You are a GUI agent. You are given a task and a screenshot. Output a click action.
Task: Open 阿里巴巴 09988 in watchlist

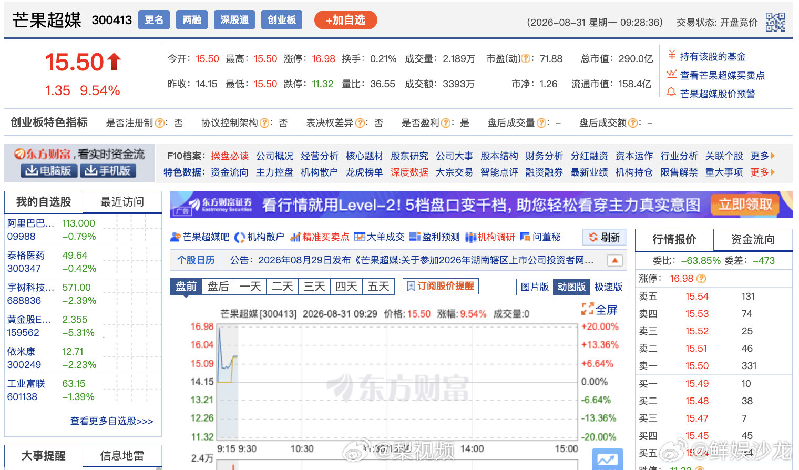coord(83,230)
